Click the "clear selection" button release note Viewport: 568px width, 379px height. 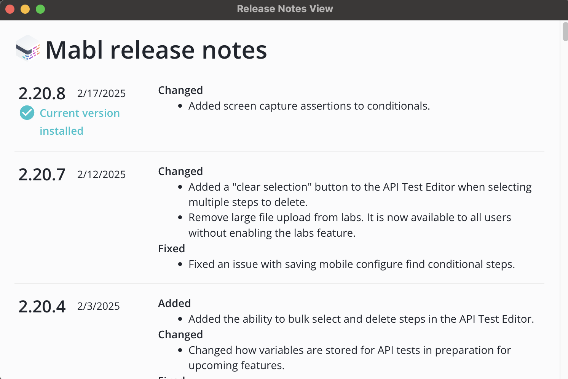360,194
